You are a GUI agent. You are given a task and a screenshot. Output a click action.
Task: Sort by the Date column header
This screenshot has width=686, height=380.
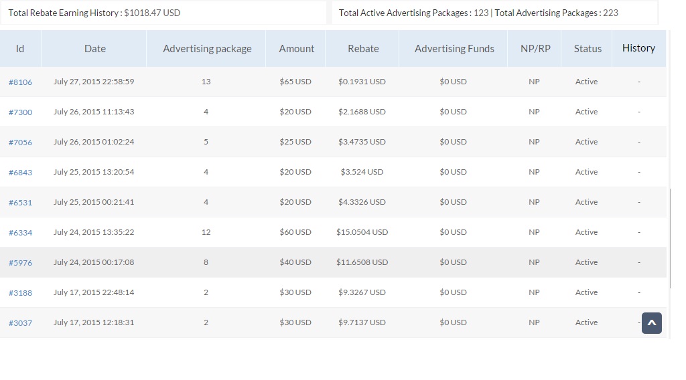click(95, 49)
